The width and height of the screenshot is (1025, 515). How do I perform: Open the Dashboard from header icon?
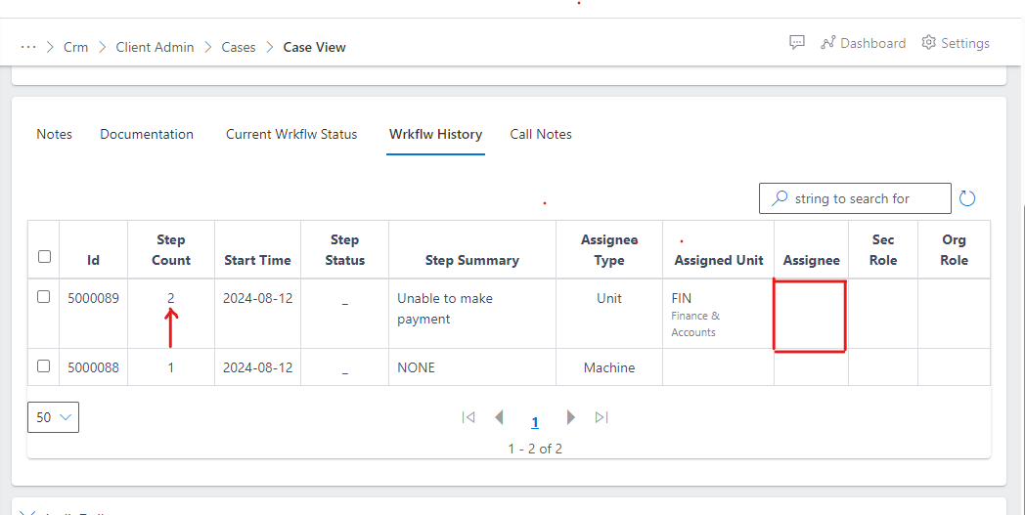click(828, 43)
